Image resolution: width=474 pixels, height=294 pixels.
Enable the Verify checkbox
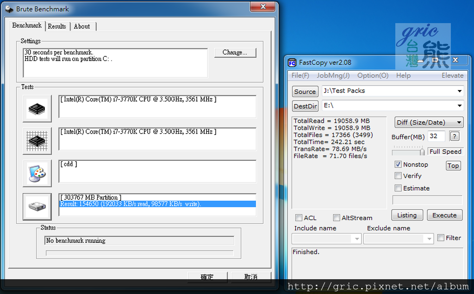[398, 176]
